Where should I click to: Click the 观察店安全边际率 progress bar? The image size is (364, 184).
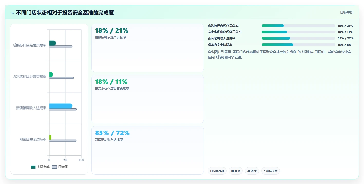298,45
